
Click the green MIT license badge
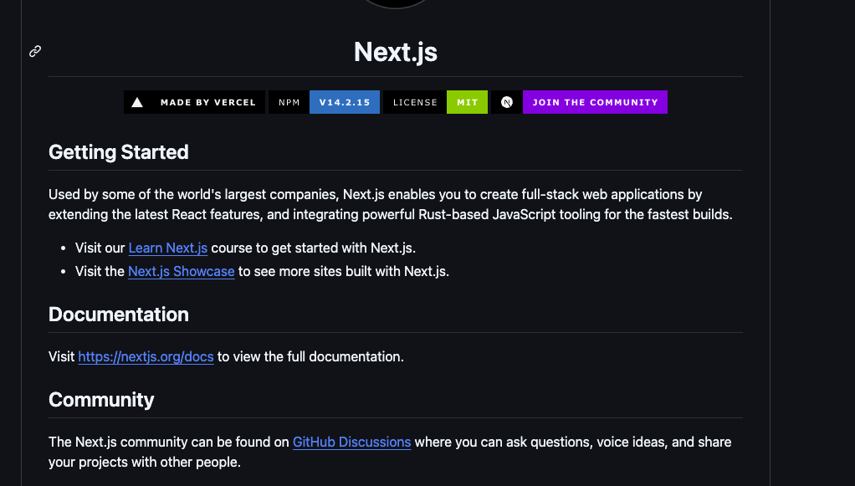468,102
